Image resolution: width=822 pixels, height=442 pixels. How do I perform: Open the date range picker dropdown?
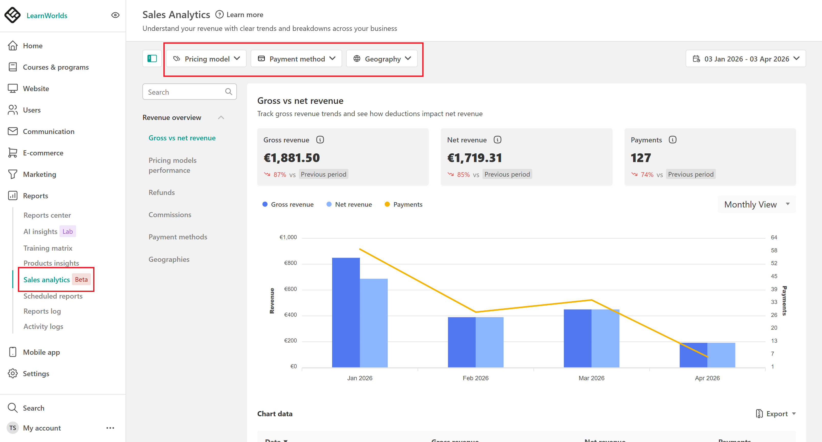[x=745, y=59]
